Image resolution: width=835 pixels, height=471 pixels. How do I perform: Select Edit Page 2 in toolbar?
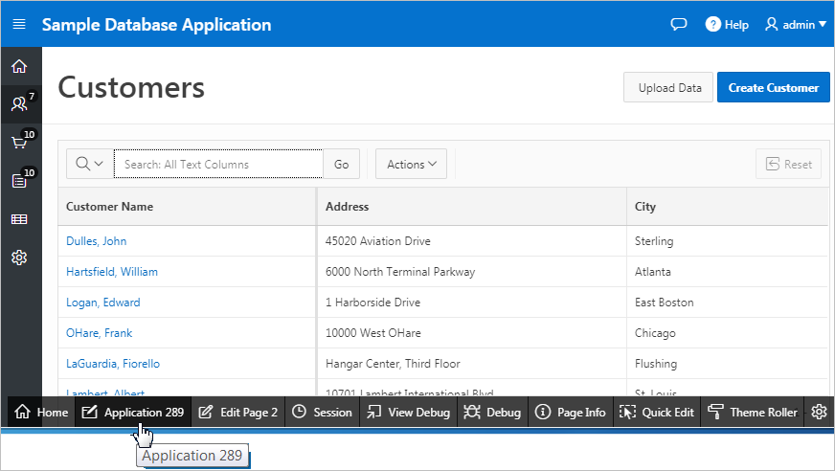click(237, 412)
